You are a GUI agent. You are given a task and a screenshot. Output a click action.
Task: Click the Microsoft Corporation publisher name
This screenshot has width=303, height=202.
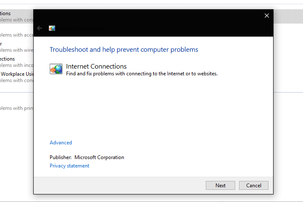pos(99,157)
